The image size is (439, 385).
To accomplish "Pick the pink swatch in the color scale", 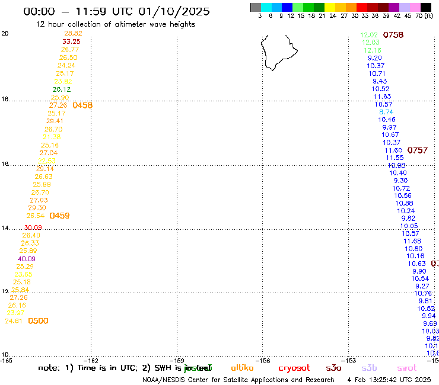I will (x=415, y=7).
